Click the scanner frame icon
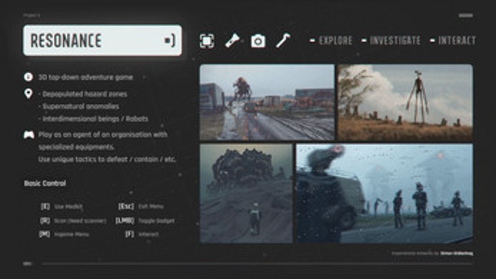 (207, 41)
